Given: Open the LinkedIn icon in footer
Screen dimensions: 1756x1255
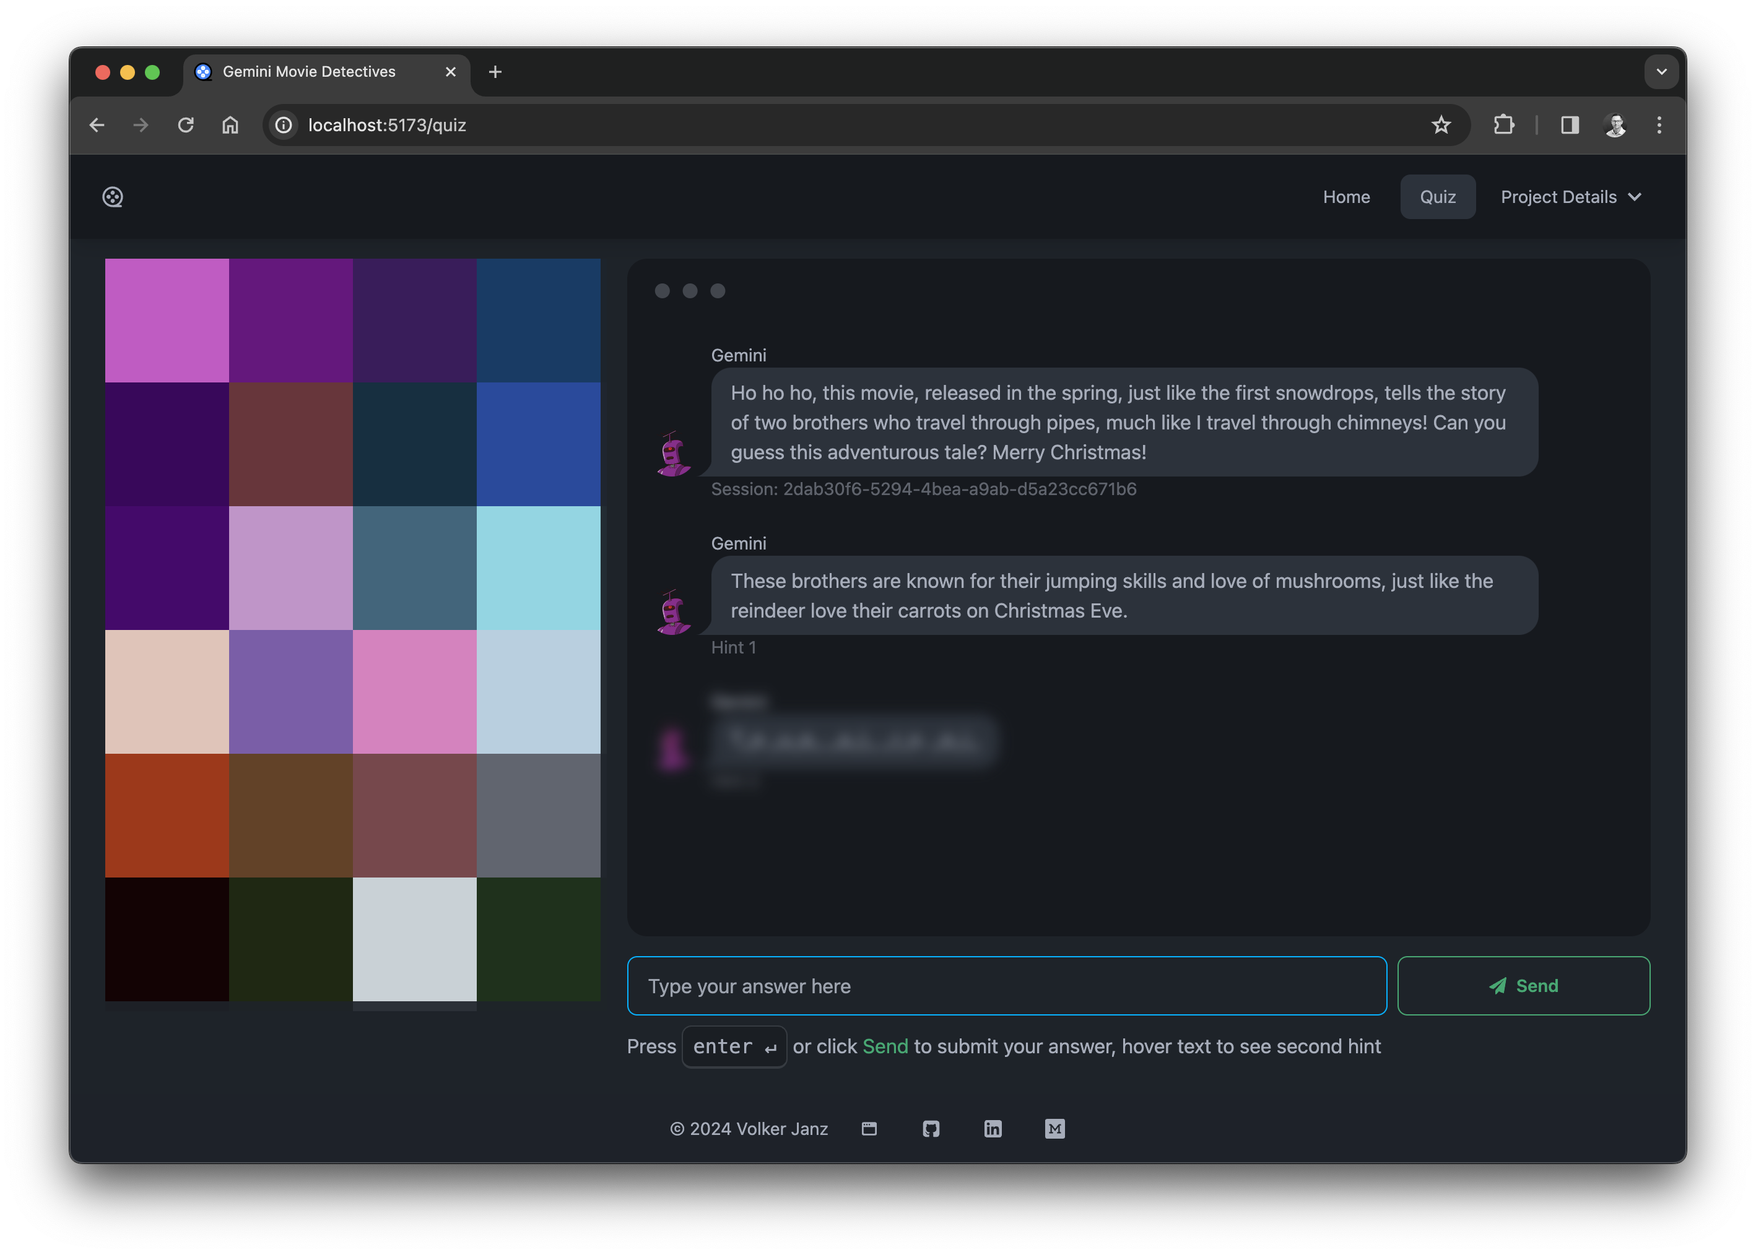Looking at the screenshot, I should (993, 1129).
